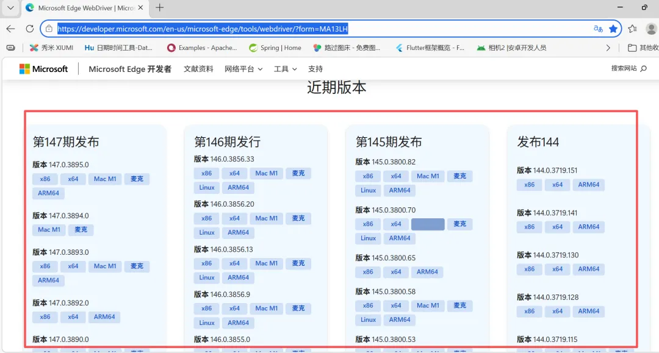Open 其他收藏 favorites folder
659x353 pixels.
[643, 48]
